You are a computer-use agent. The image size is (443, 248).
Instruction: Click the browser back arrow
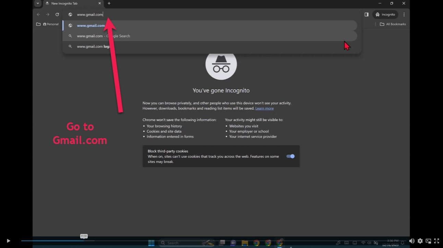click(38, 15)
